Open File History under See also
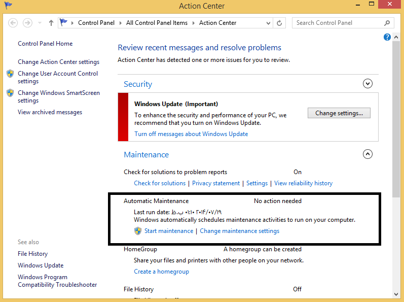Image resolution: width=404 pixels, height=302 pixels. 33,254
